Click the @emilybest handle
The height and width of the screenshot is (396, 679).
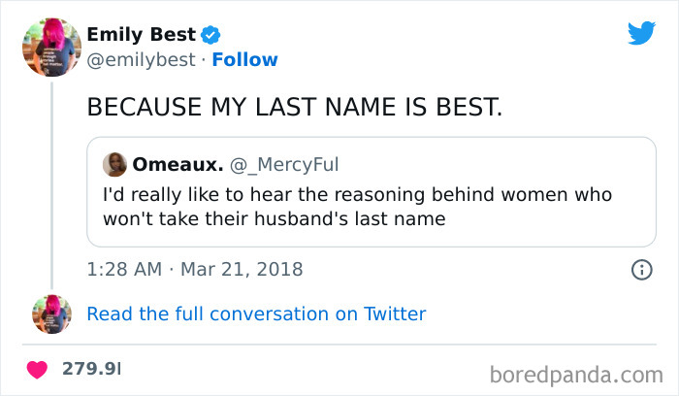(141, 60)
